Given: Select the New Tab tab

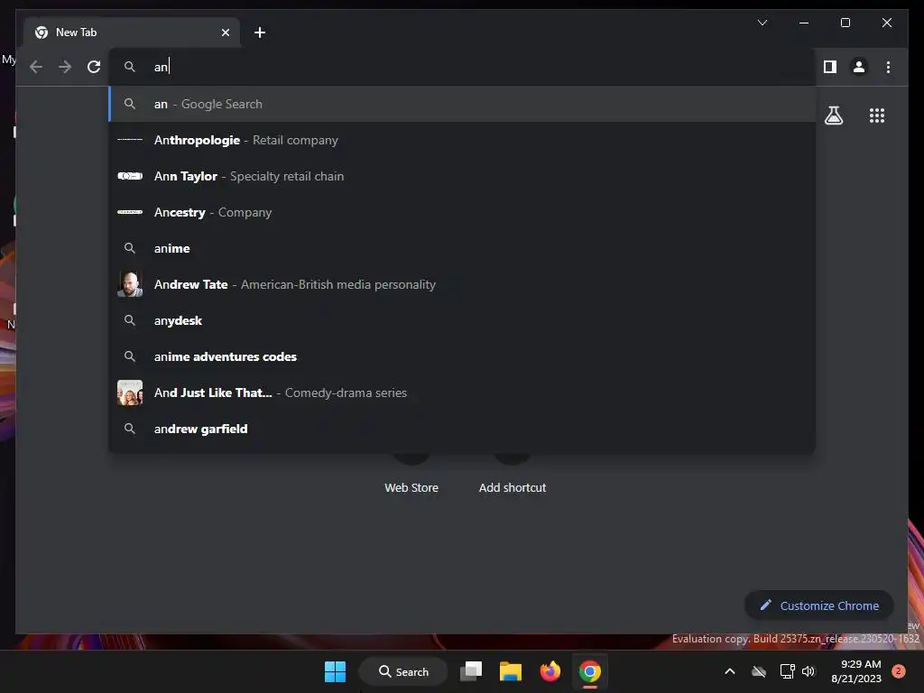Looking at the screenshot, I should coord(132,32).
